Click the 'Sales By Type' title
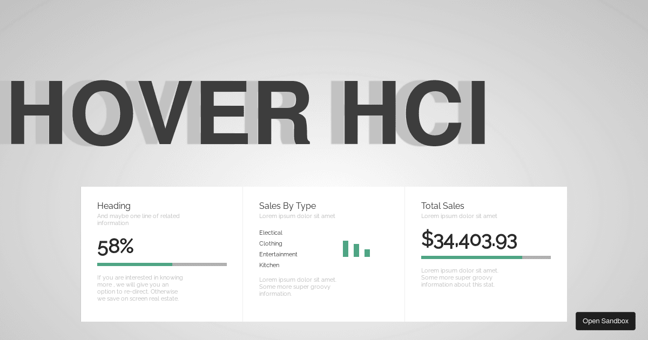Image resolution: width=648 pixels, height=340 pixels. tap(287, 206)
